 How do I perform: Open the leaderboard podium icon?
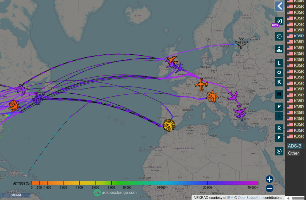point(279,49)
